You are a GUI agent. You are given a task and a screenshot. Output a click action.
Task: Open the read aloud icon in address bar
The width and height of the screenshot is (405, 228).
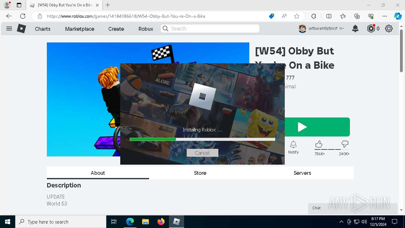click(284, 16)
